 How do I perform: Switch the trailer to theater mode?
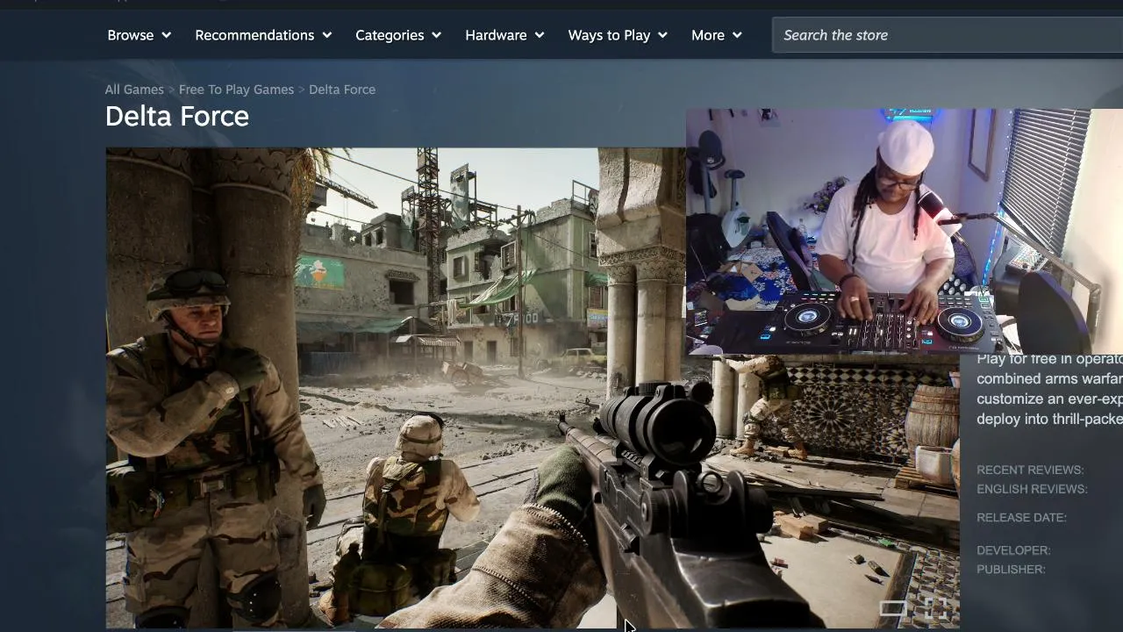(893, 608)
